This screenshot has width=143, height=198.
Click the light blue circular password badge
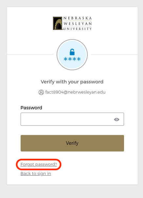click(x=72, y=55)
